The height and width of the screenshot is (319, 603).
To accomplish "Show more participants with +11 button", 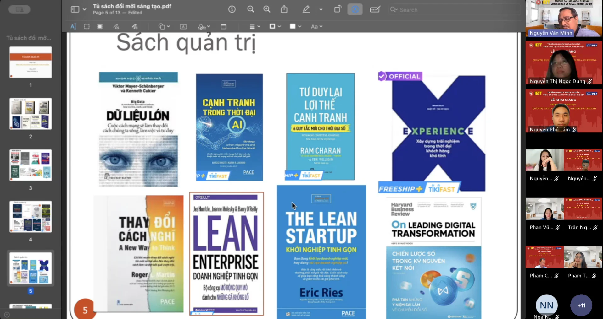I will point(581,305).
